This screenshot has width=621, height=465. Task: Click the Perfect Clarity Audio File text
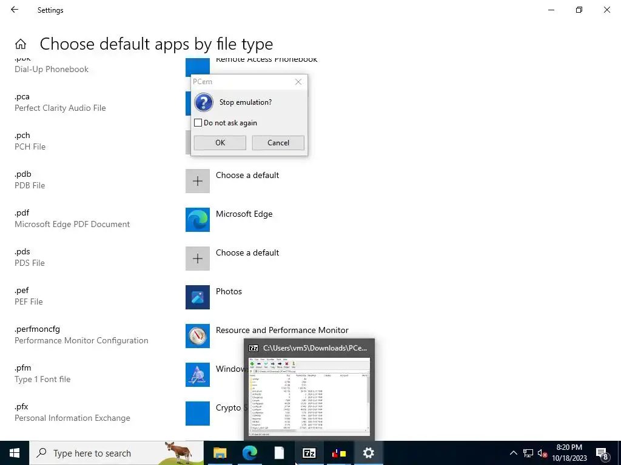[x=60, y=108]
